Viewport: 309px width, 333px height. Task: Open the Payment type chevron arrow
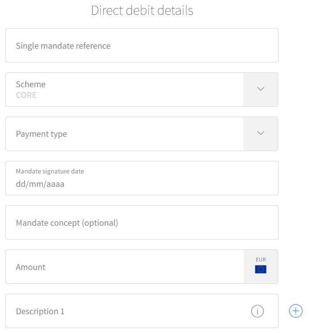pos(261,133)
